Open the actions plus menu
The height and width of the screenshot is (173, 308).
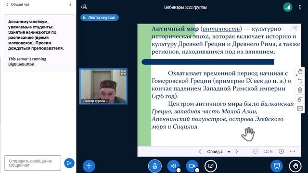(x=89, y=166)
